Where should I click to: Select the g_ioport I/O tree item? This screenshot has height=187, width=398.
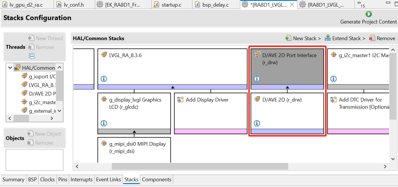[x=39, y=76]
